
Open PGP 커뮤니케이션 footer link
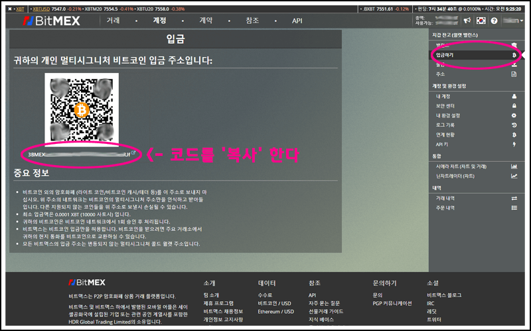coord(392,303)
